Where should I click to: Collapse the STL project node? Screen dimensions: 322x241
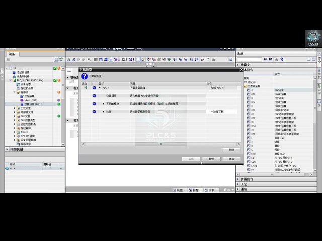(7, 68)
